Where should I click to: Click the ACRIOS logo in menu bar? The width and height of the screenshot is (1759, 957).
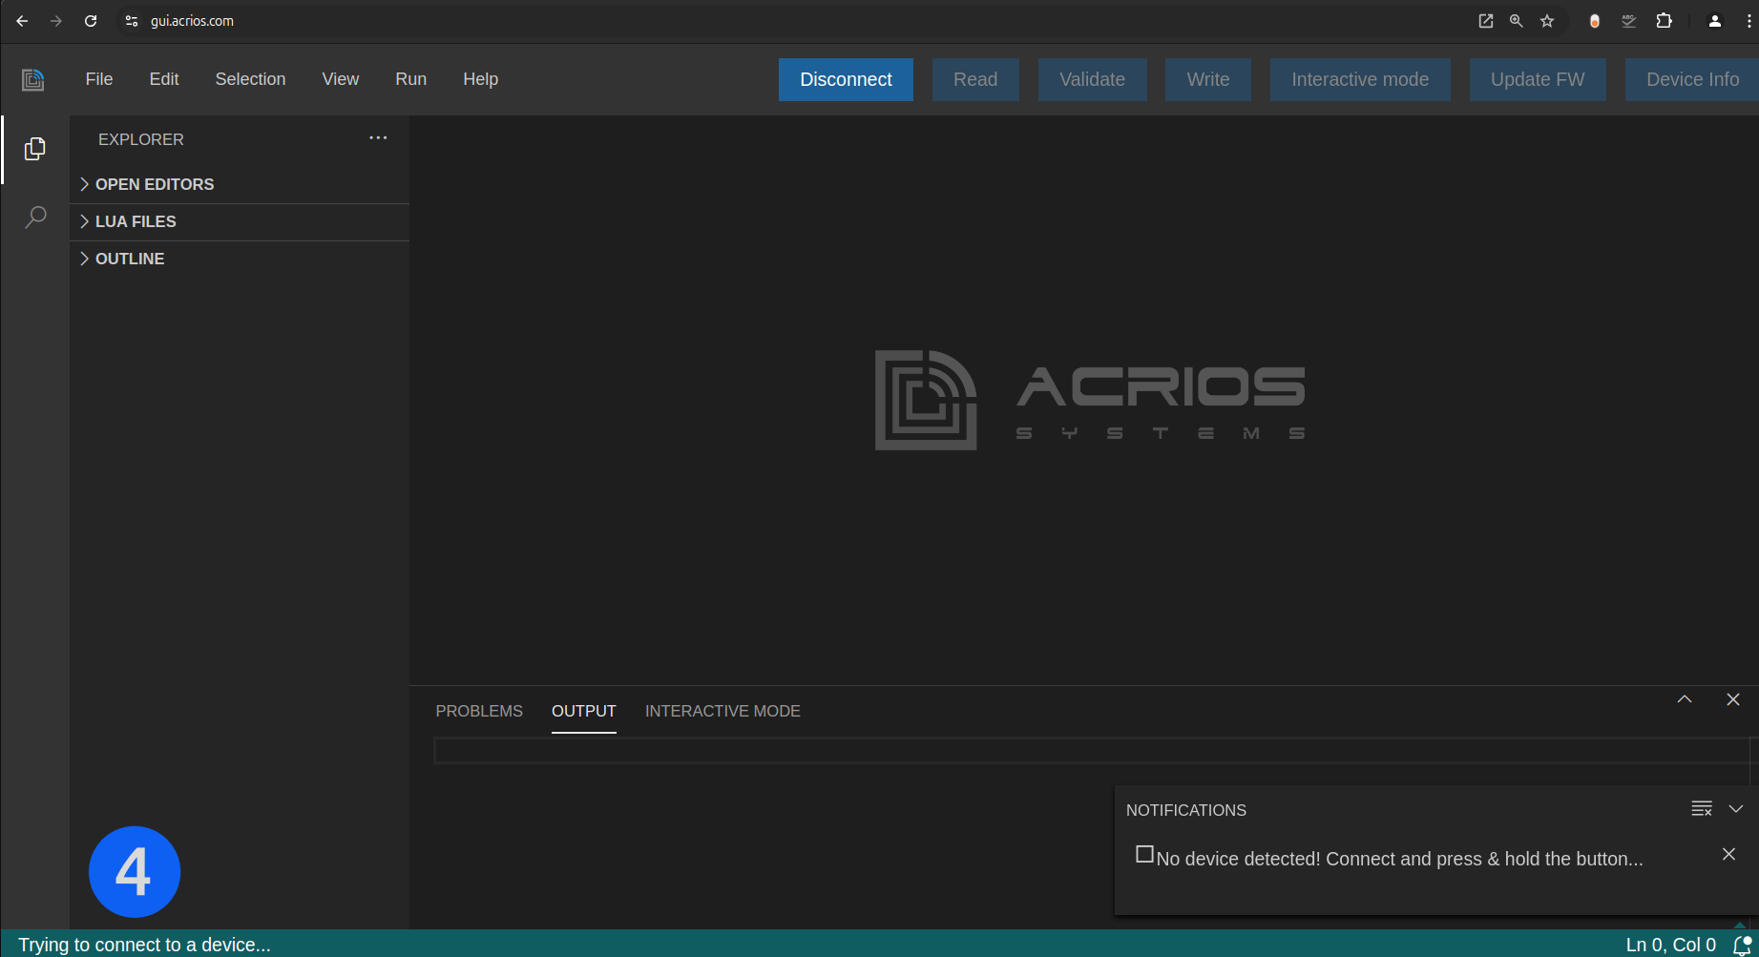pos(33,79)
